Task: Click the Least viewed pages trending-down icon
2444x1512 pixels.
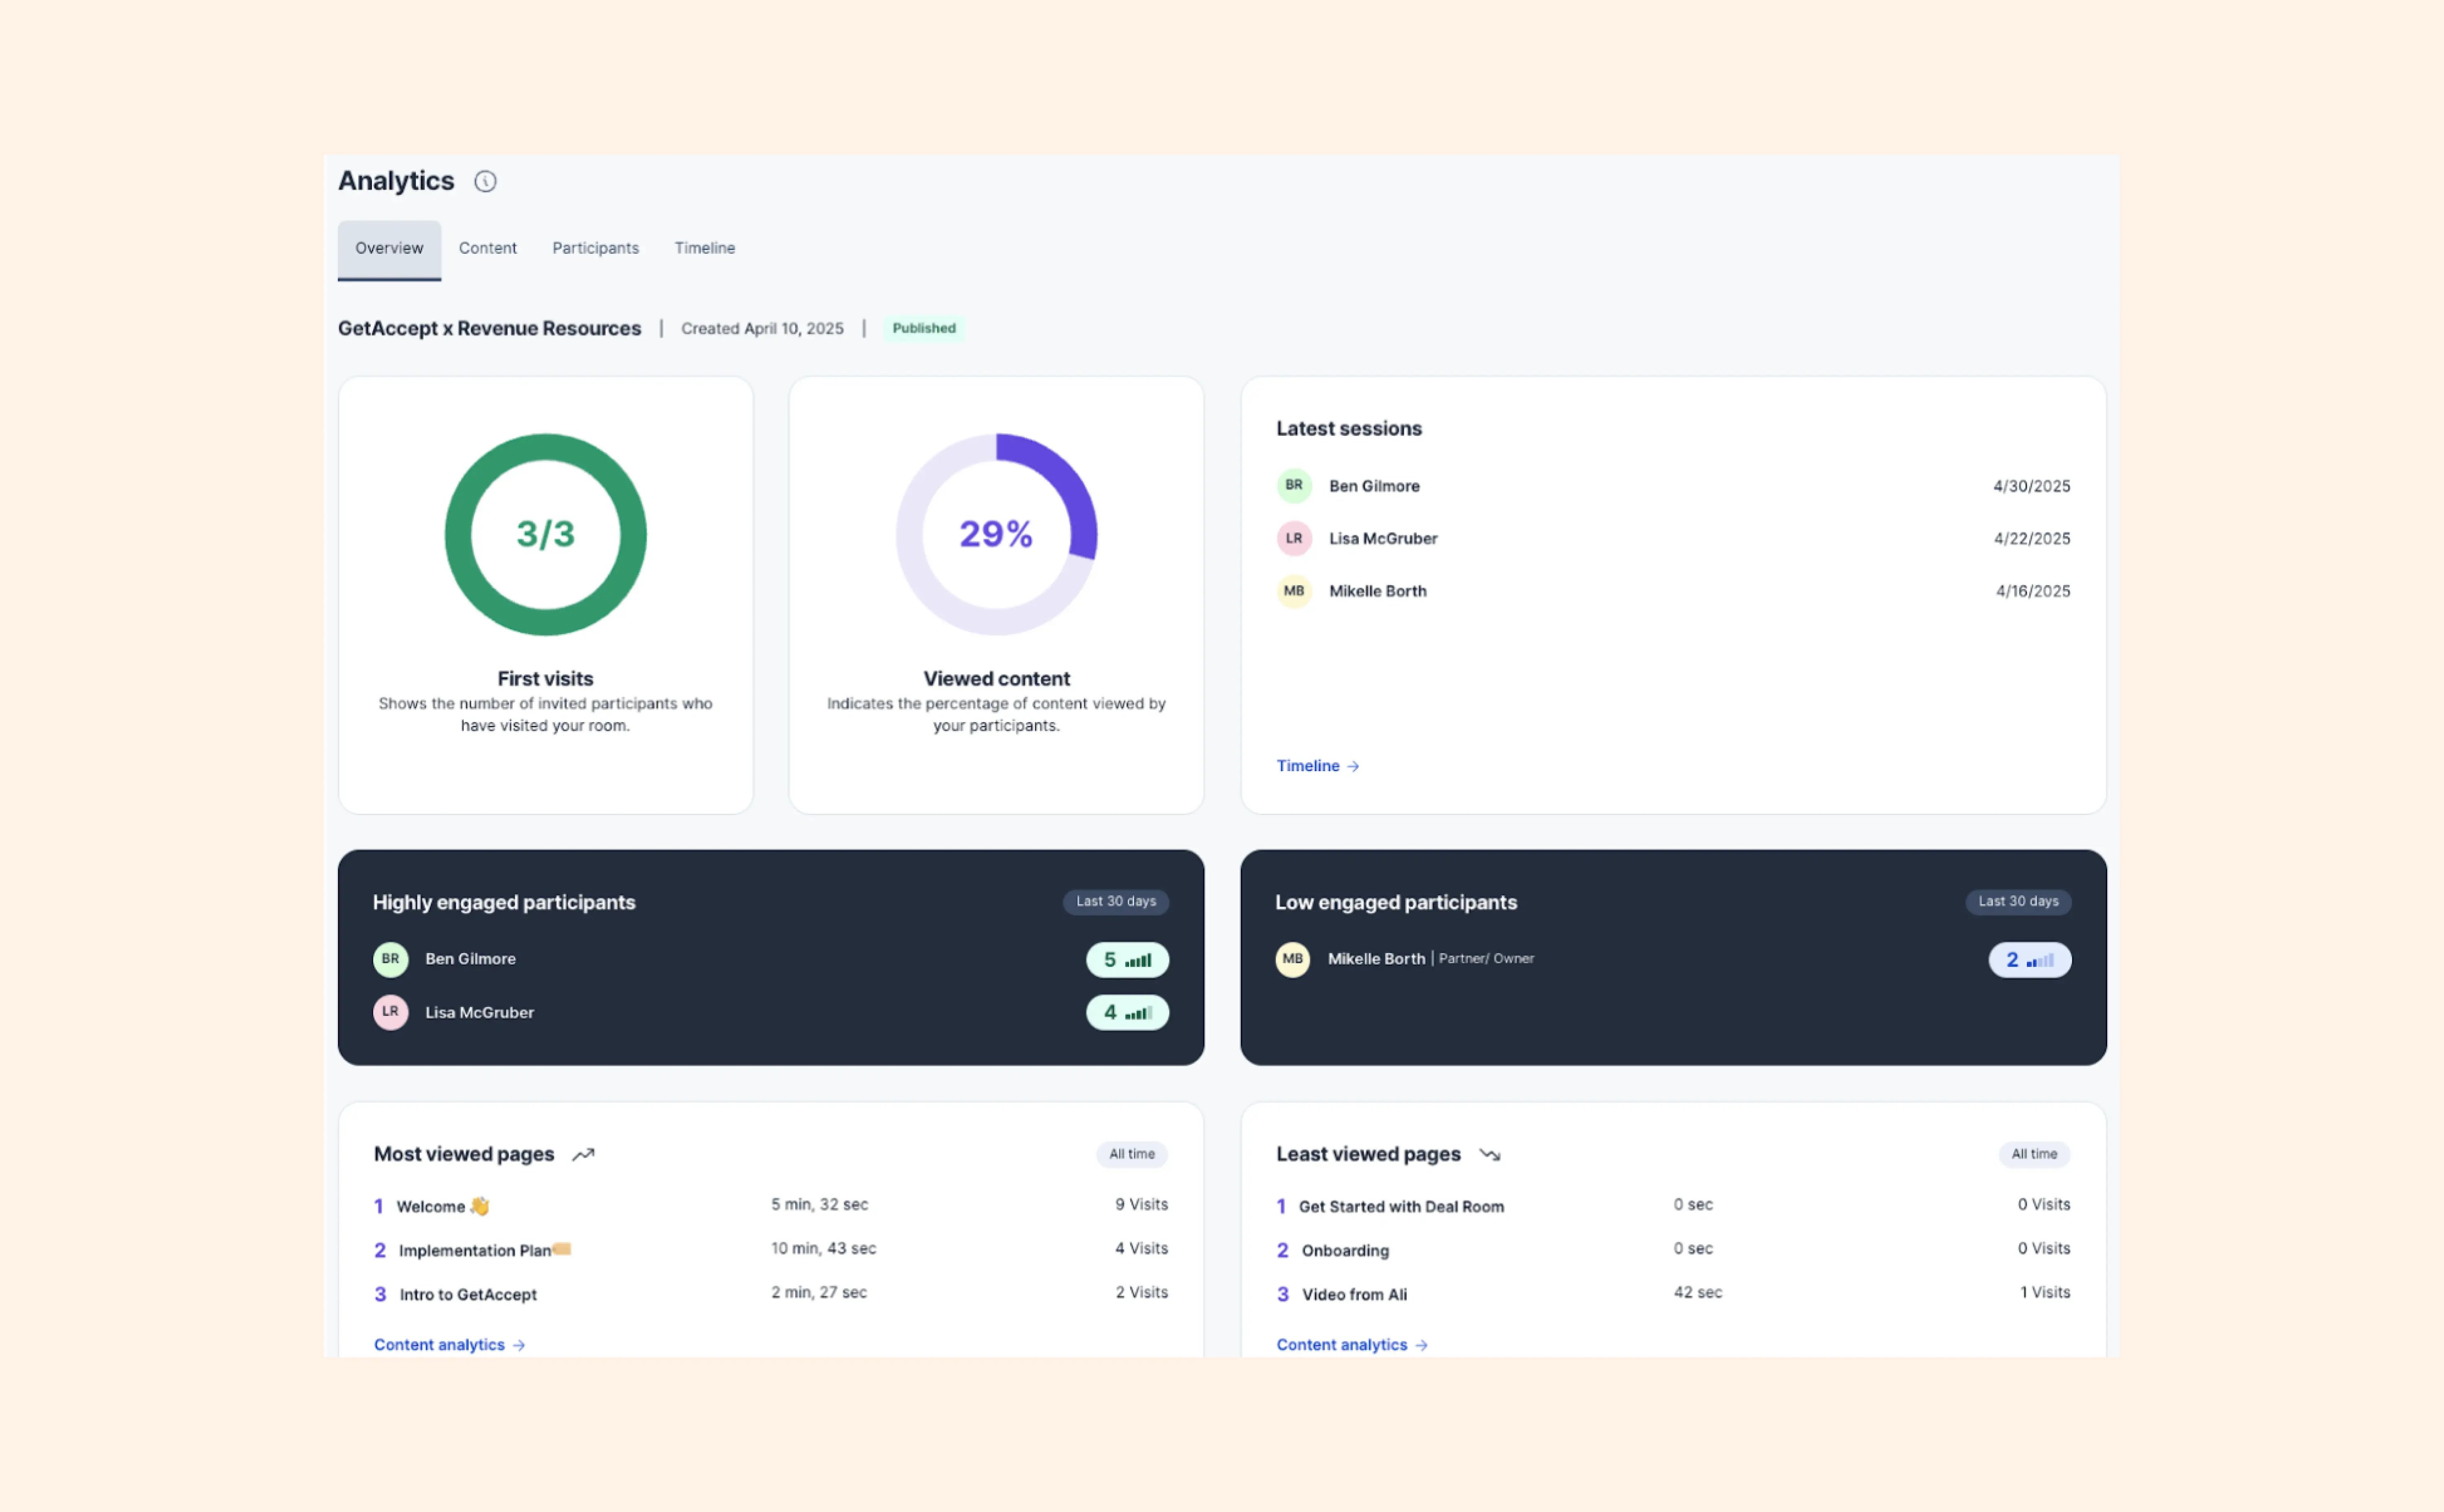Action: 1490,1155
